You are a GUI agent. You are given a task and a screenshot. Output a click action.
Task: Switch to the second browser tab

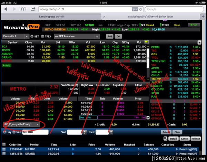(x=150, y=17)
